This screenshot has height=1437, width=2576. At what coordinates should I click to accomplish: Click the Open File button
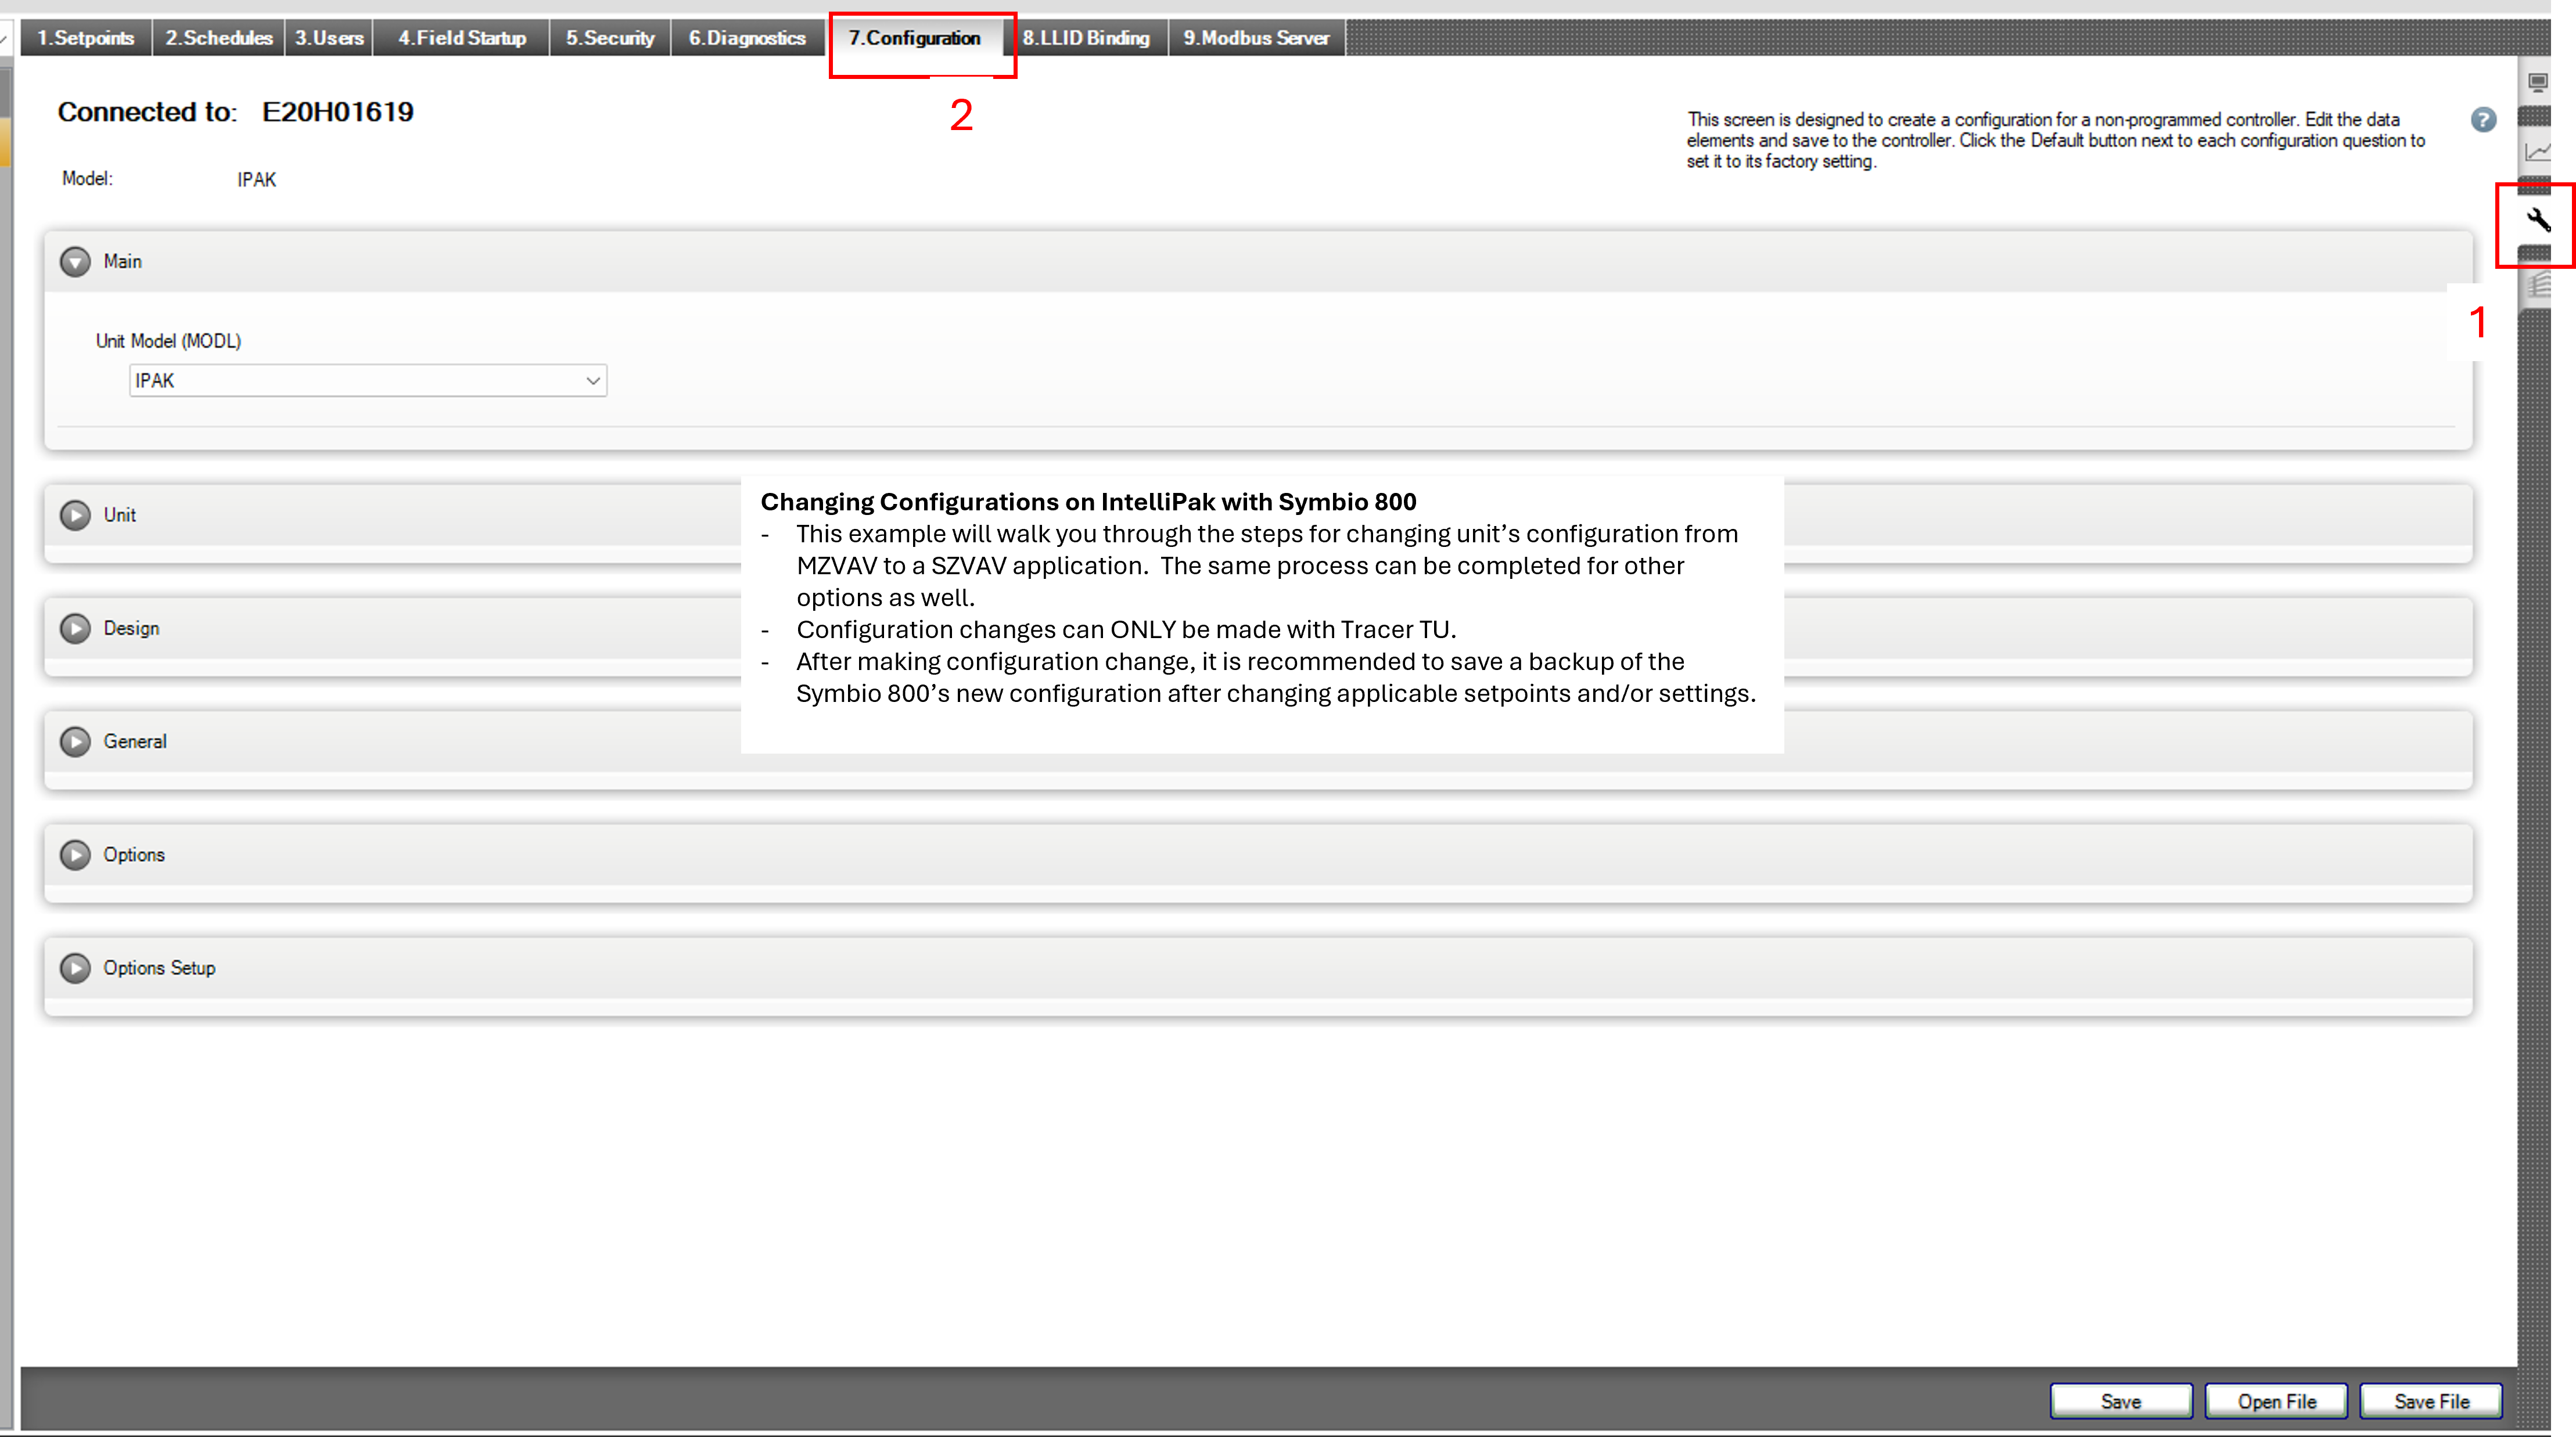[x=2276, y=1401]
